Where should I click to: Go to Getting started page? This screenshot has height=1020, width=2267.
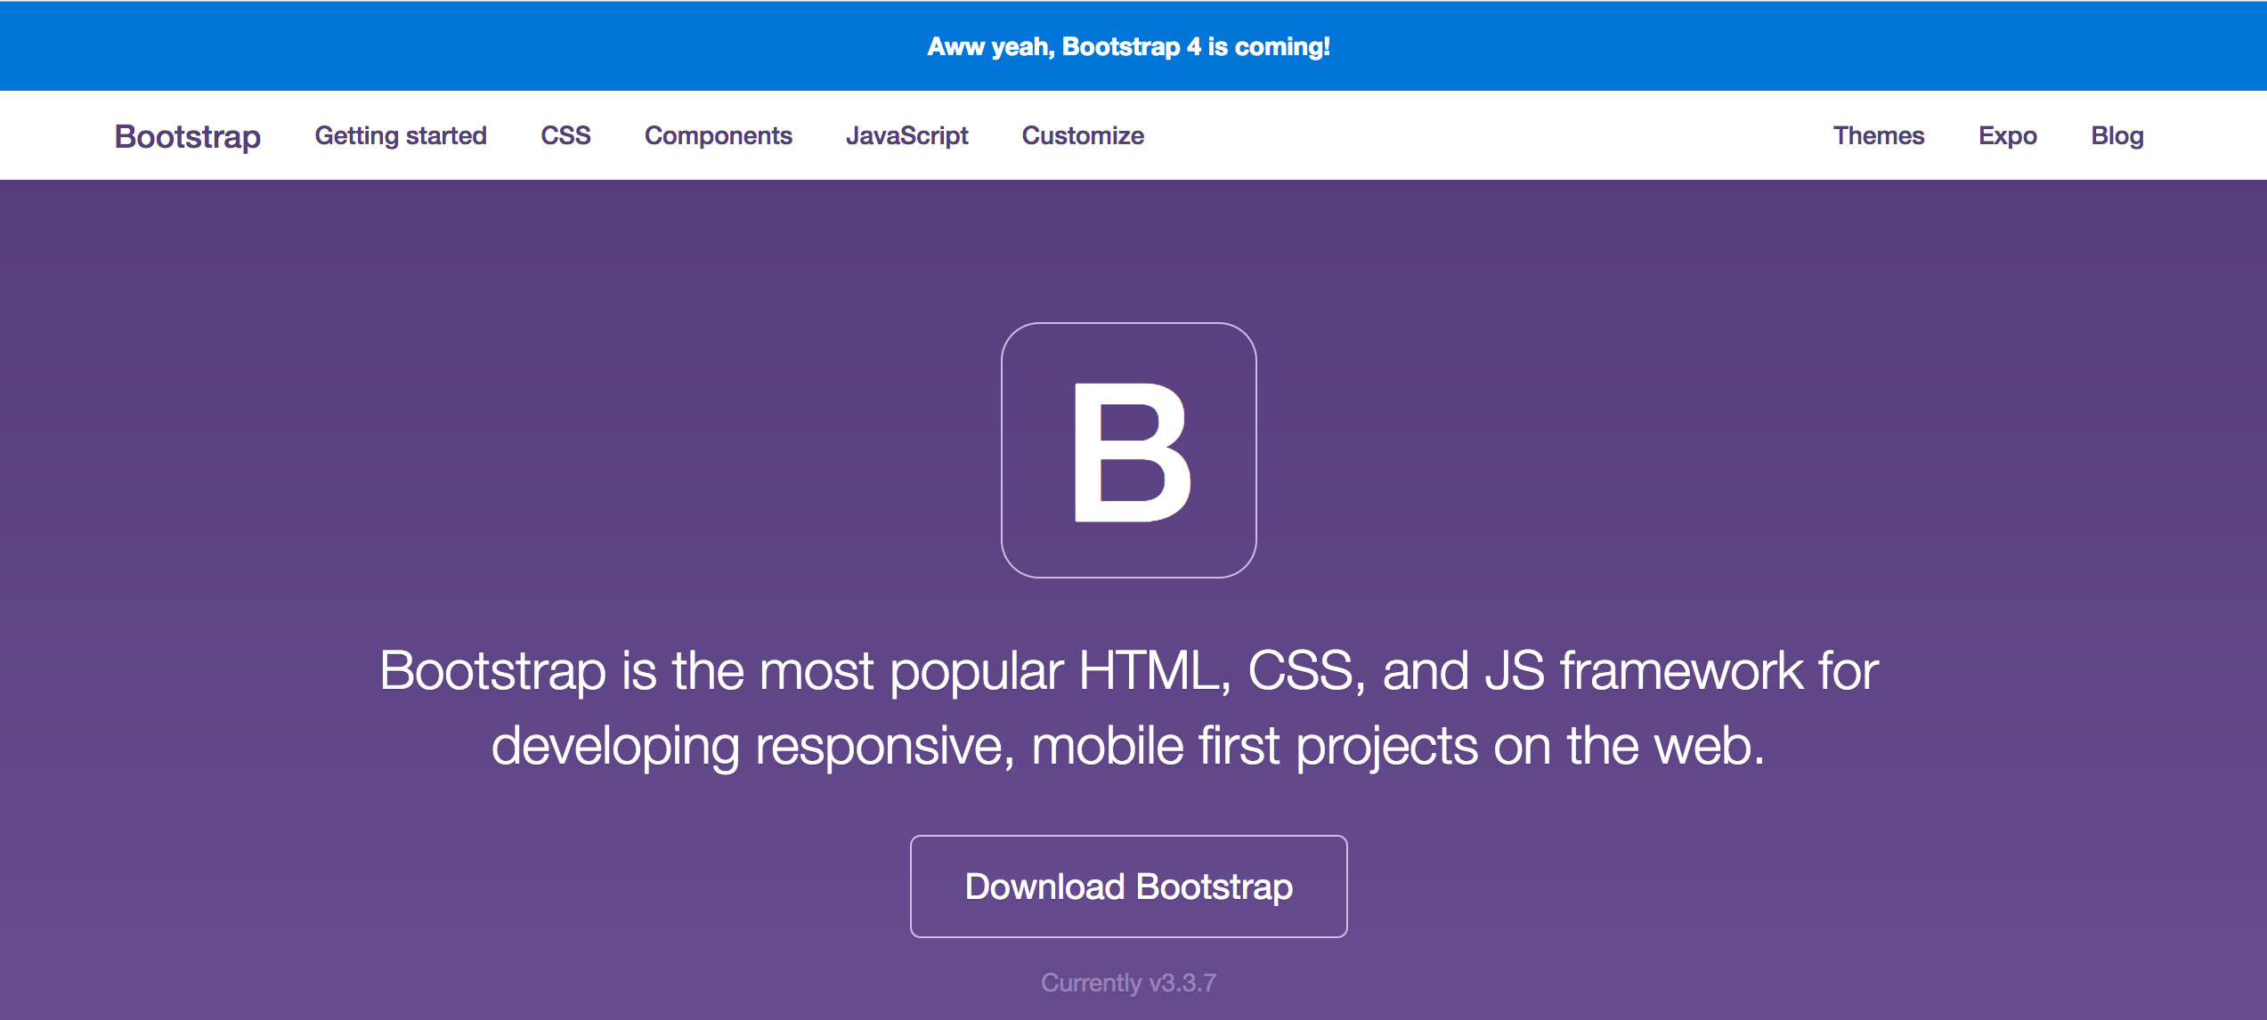coord(401,135)
